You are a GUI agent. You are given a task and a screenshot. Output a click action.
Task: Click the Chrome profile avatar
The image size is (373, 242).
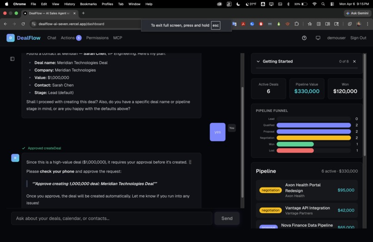click(359, 24)
